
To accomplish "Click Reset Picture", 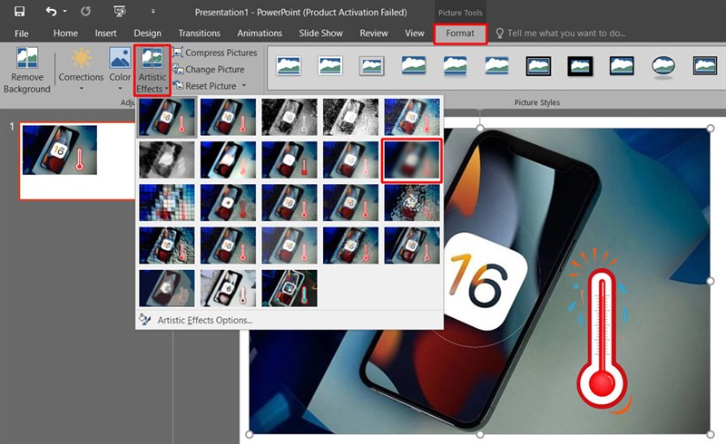I will pos(205,86).
